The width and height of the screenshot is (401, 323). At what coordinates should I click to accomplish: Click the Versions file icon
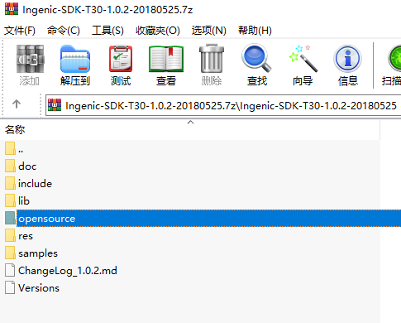point(10,287)
